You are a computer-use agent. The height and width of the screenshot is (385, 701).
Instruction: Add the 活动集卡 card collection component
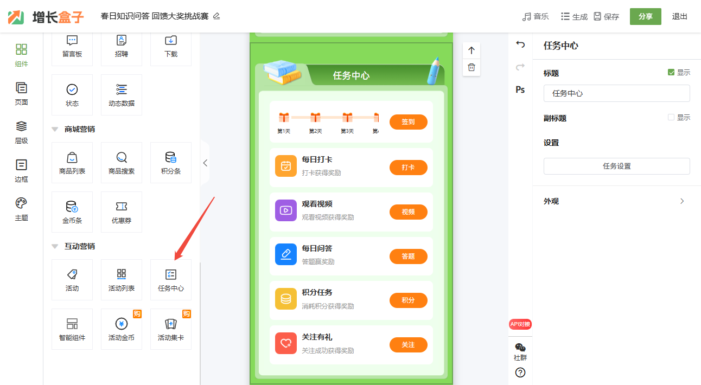point(171,329)
